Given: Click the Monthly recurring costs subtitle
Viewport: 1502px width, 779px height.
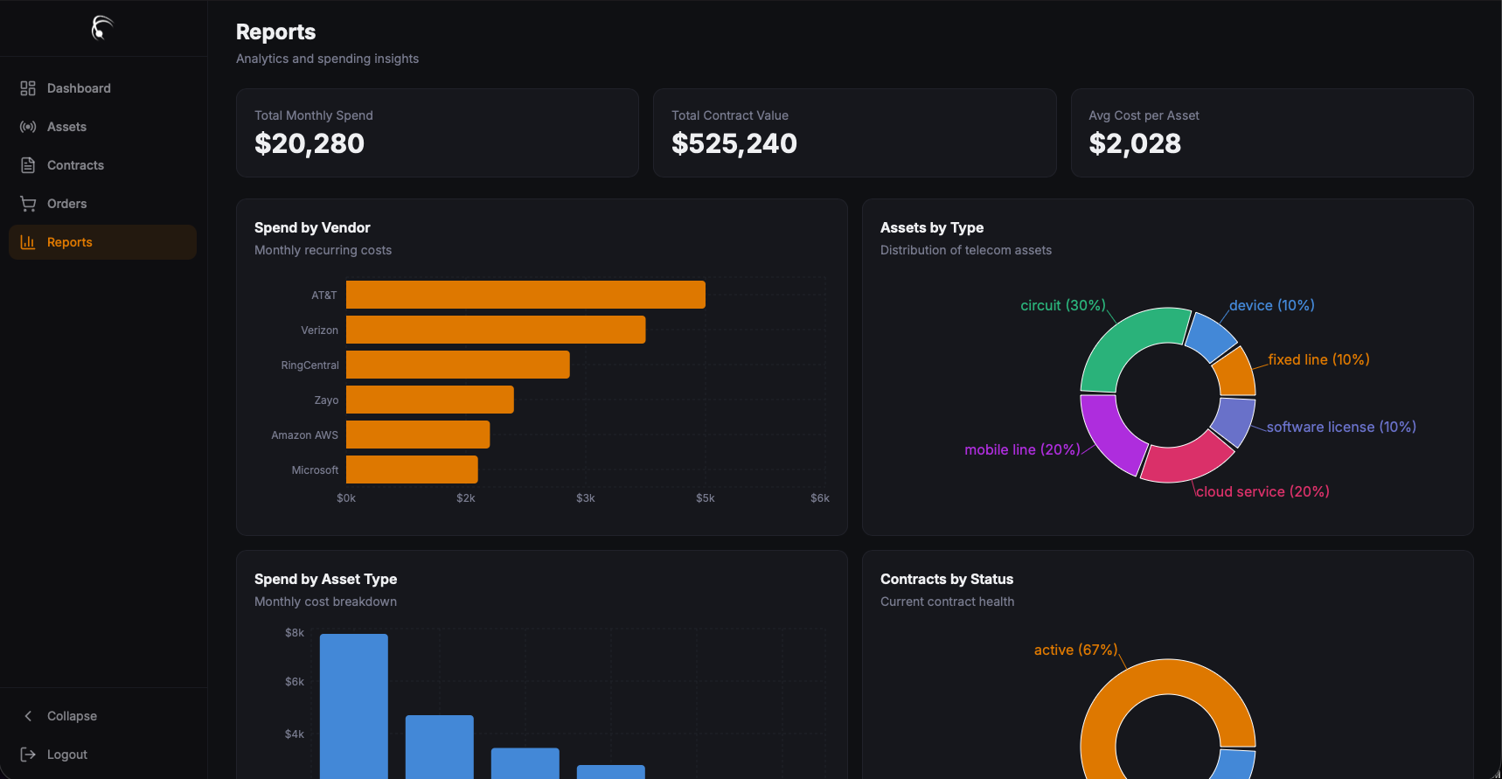Looking at the screenshot, I should click(x=323, y=250).
